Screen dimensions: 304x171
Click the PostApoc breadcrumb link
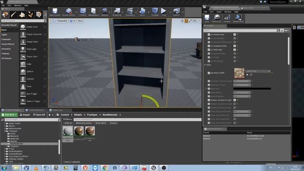coord(92,115)
